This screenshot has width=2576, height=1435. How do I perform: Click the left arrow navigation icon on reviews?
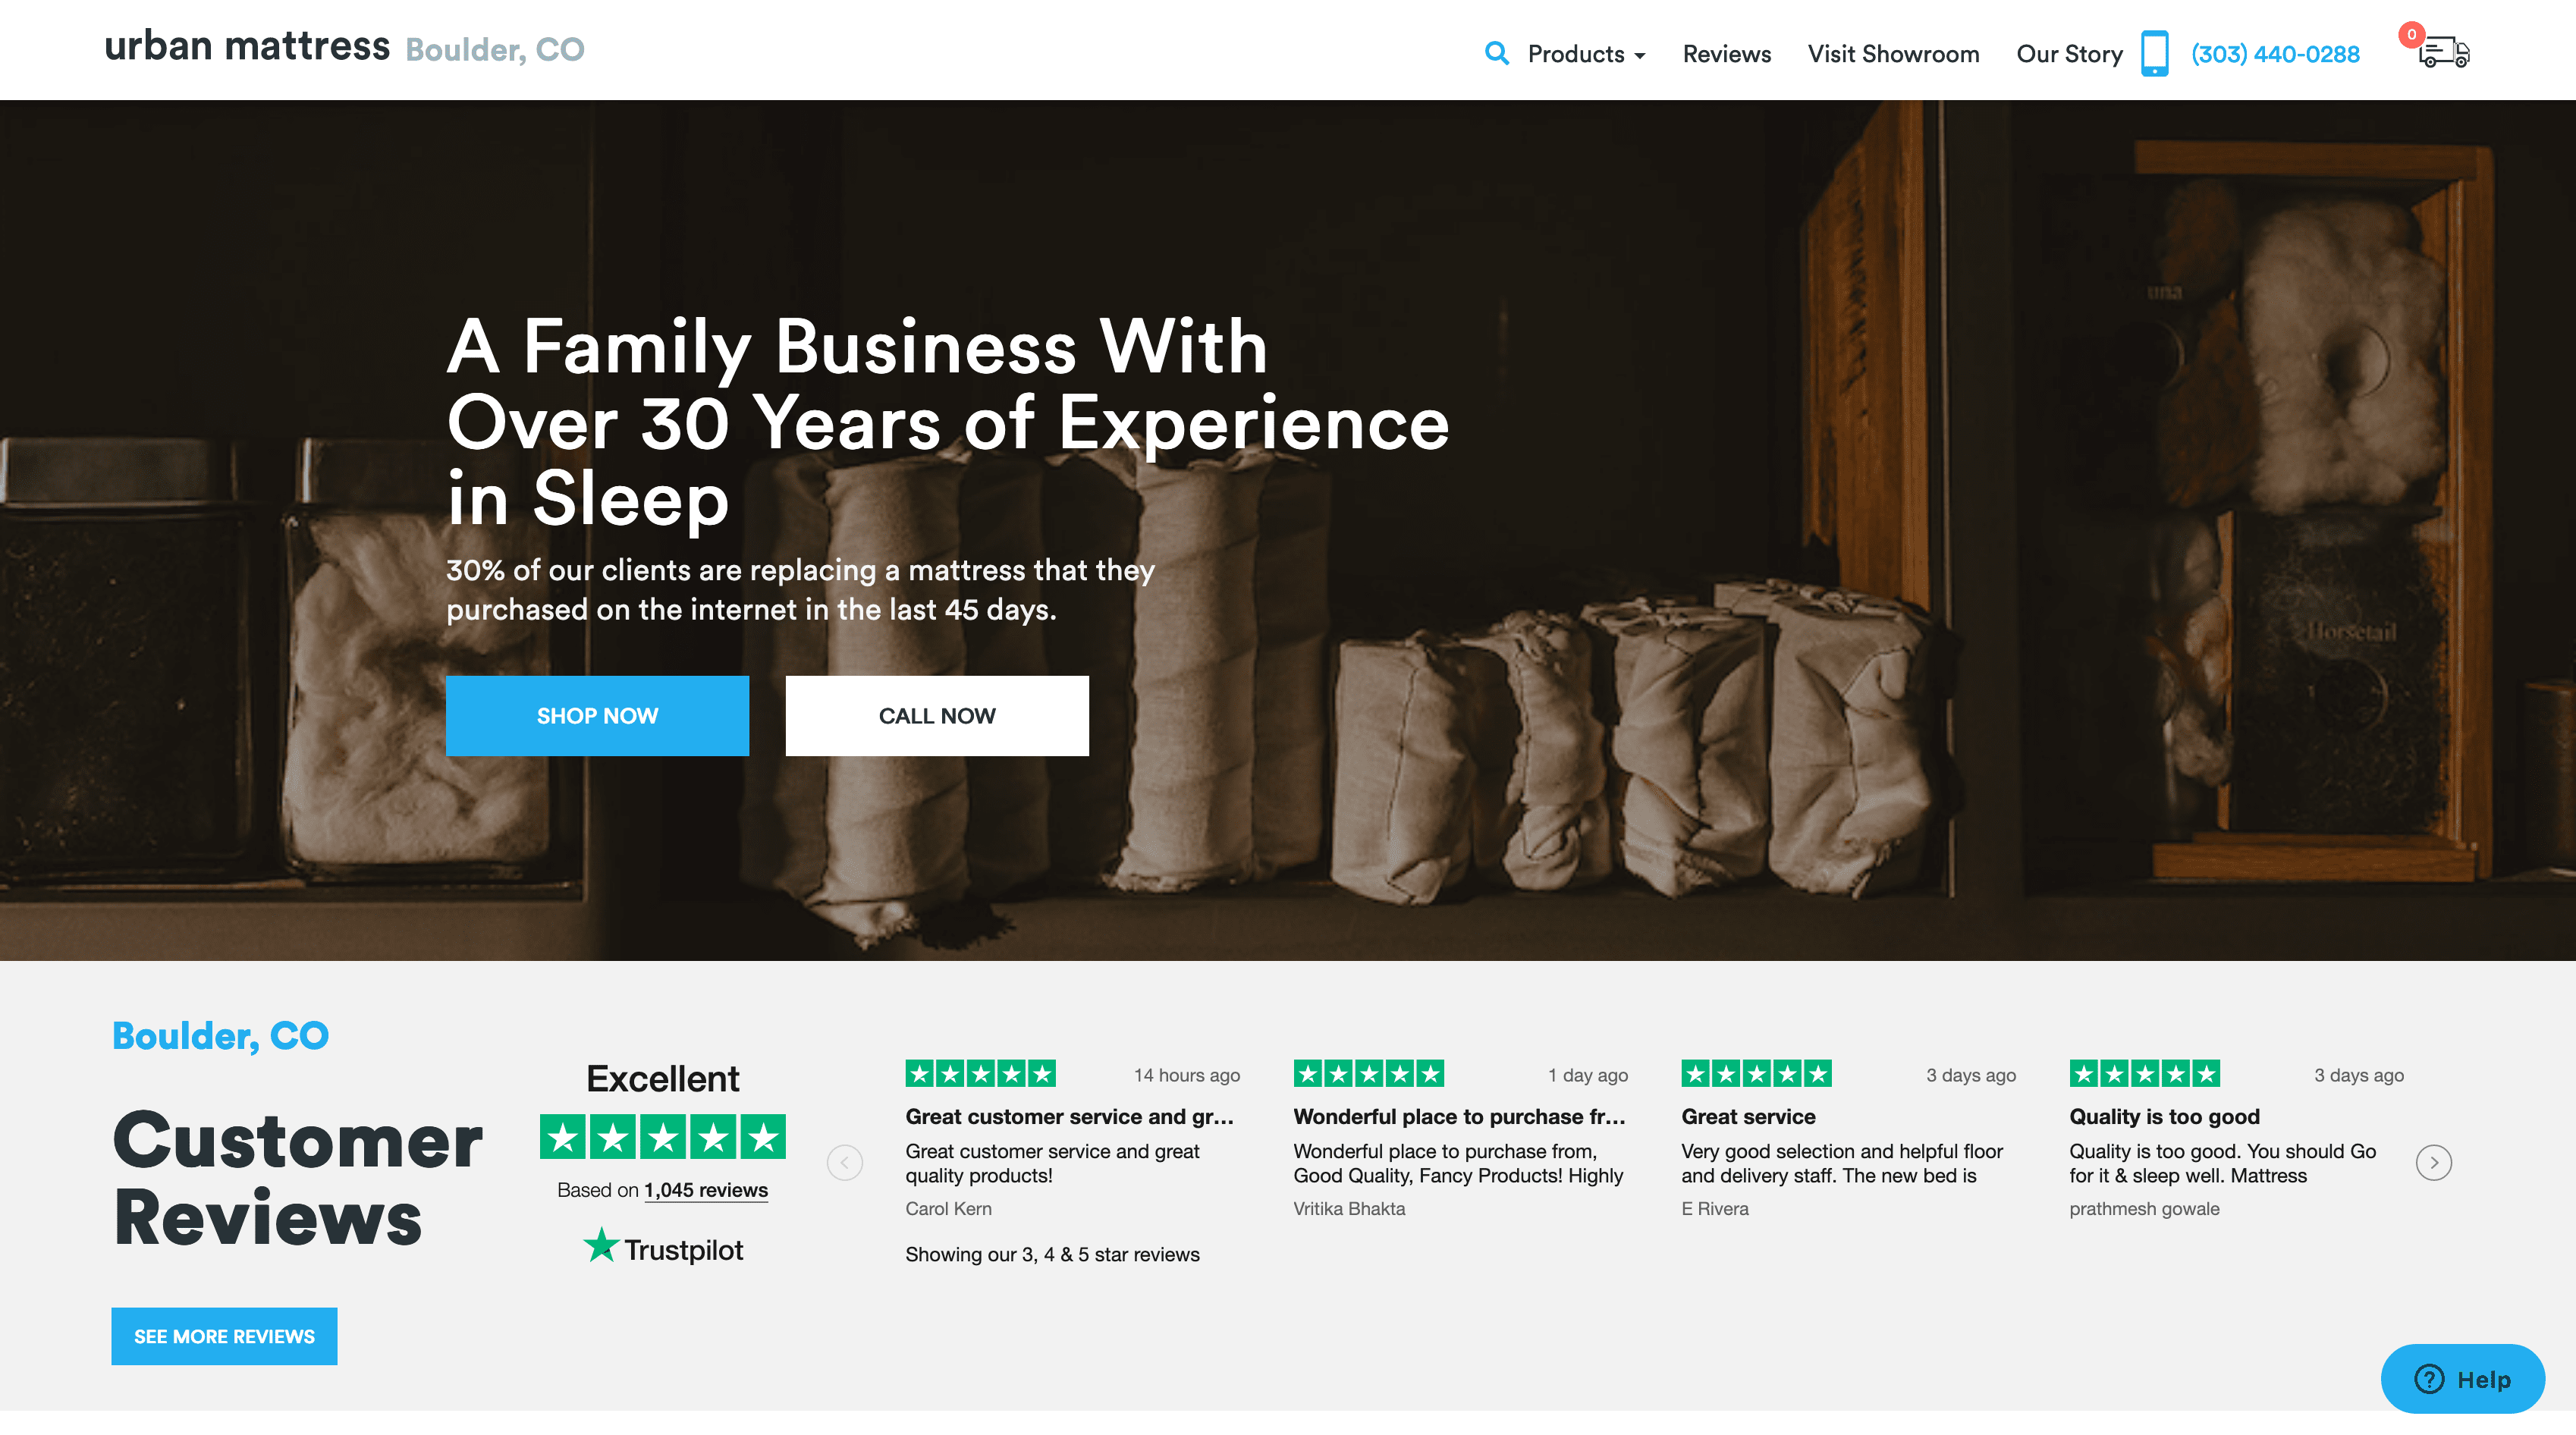pos(847,1161)
